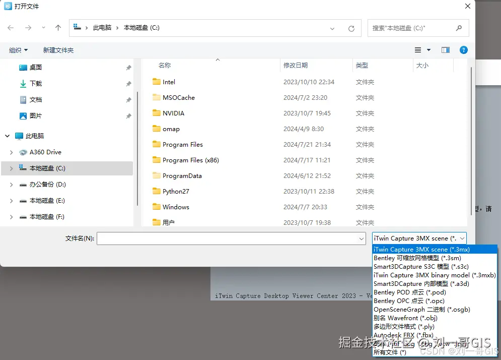Click pin icon beside 文档
Viewport: 501px width, 360px height.
(x=128, y=100)
